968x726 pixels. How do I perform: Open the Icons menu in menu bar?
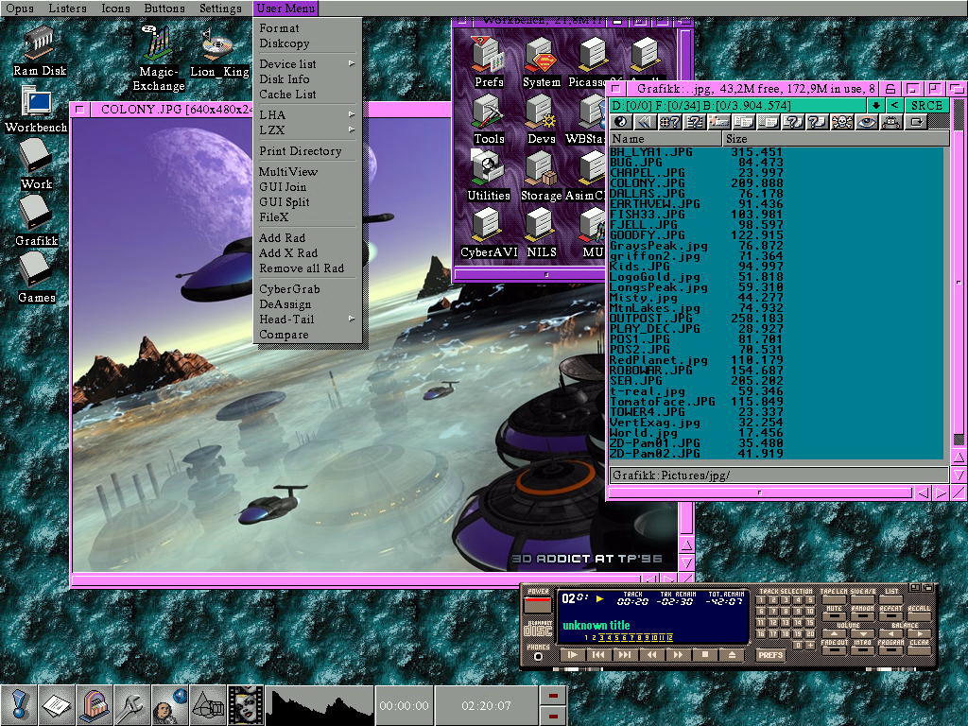tap(115, 9)
